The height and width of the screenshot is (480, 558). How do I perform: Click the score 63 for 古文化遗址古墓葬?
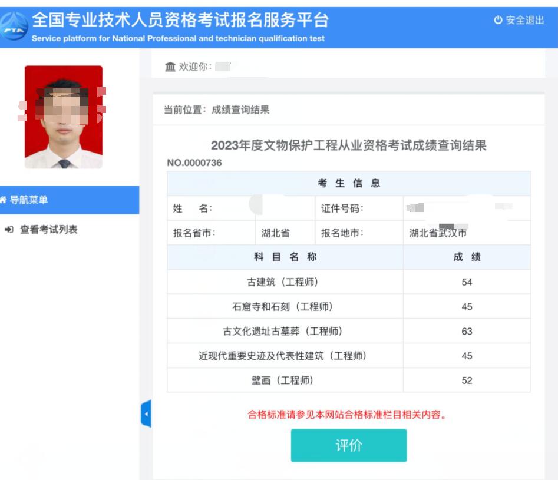tap(467, 331)
